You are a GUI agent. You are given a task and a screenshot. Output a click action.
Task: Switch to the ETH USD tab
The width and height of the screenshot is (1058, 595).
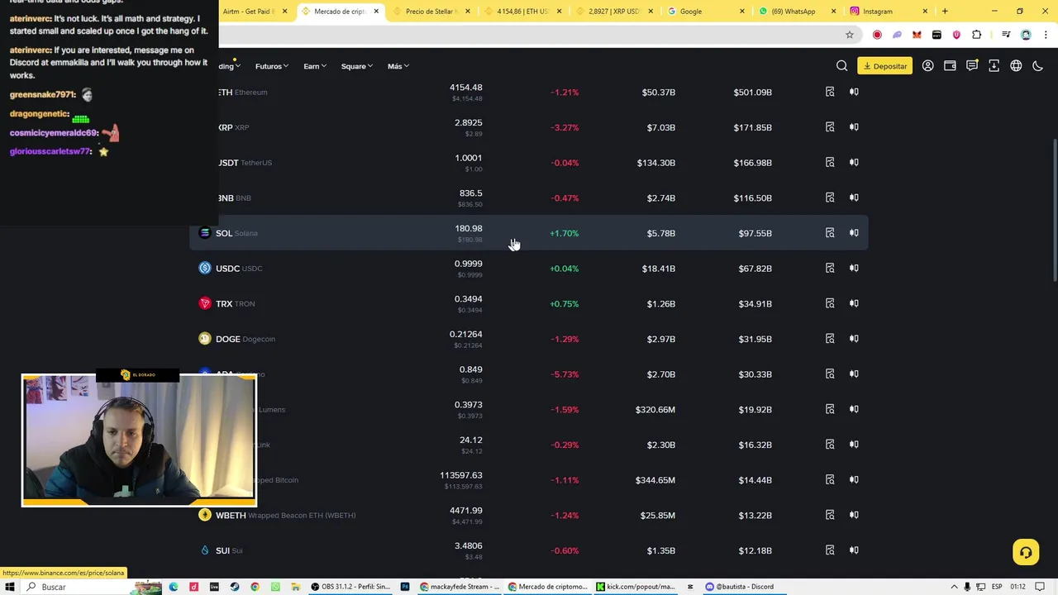coord(522,12)
